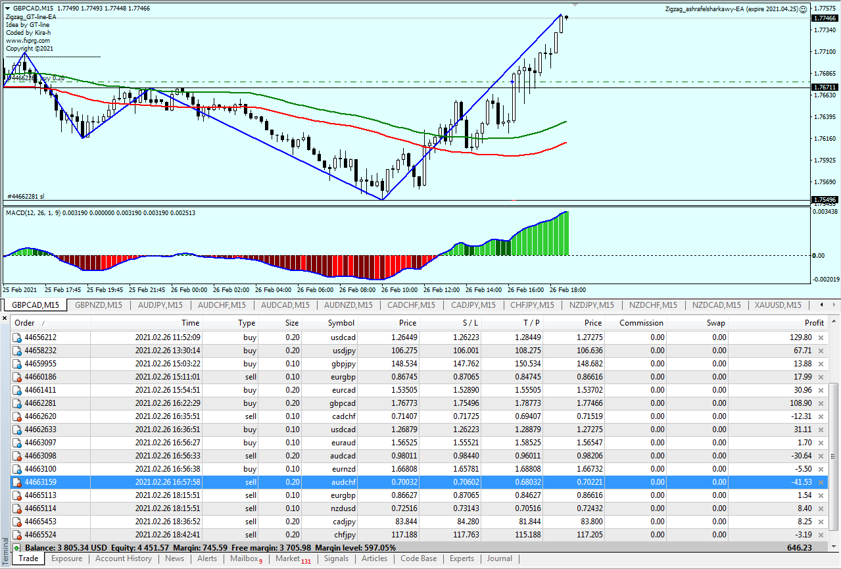Click the order icon for ticket 44656212
Viewport: 841px width, 569px height.
pyautogui.click(x=17, y=337)
